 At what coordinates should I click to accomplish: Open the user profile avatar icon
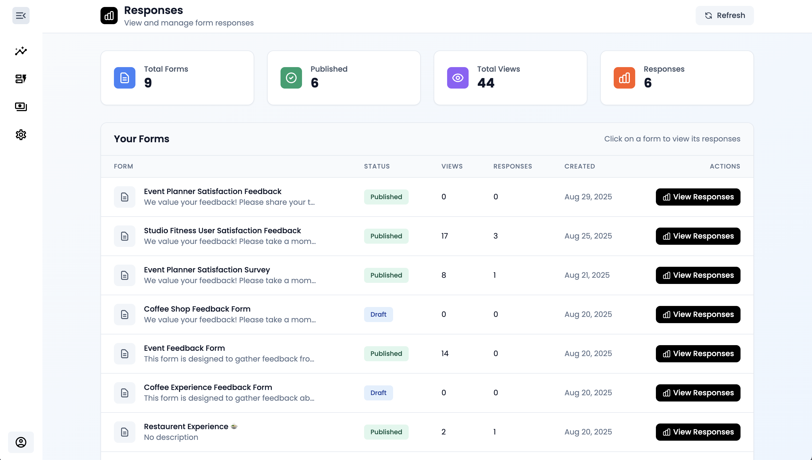tap(21, 442)
